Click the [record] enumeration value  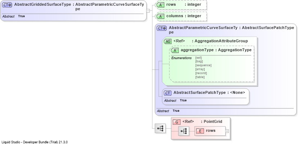pos(201,73)
